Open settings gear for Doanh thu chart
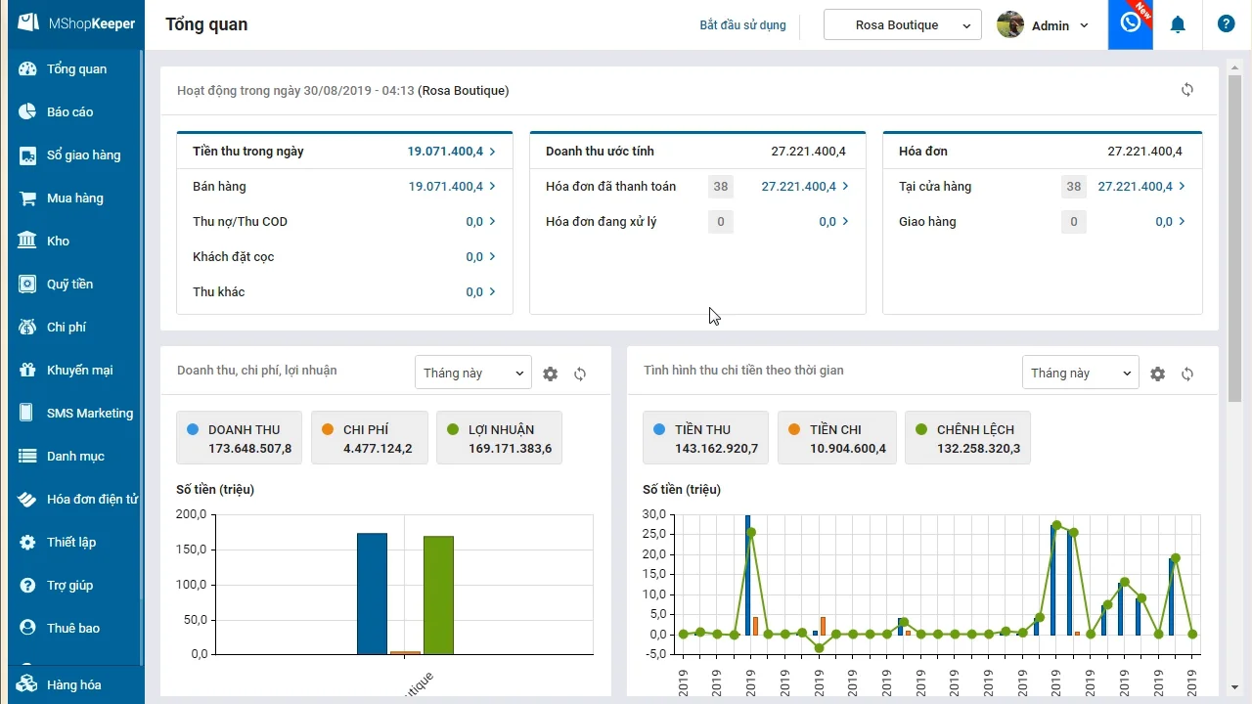The image size is (1252, 704). pyautogui.click(x=551, y=374)
